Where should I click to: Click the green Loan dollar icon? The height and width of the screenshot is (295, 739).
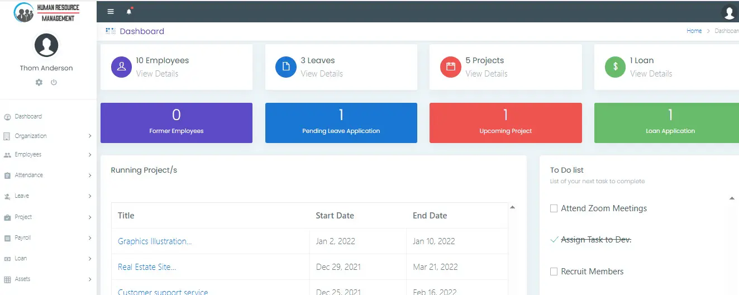coord(615,67)
